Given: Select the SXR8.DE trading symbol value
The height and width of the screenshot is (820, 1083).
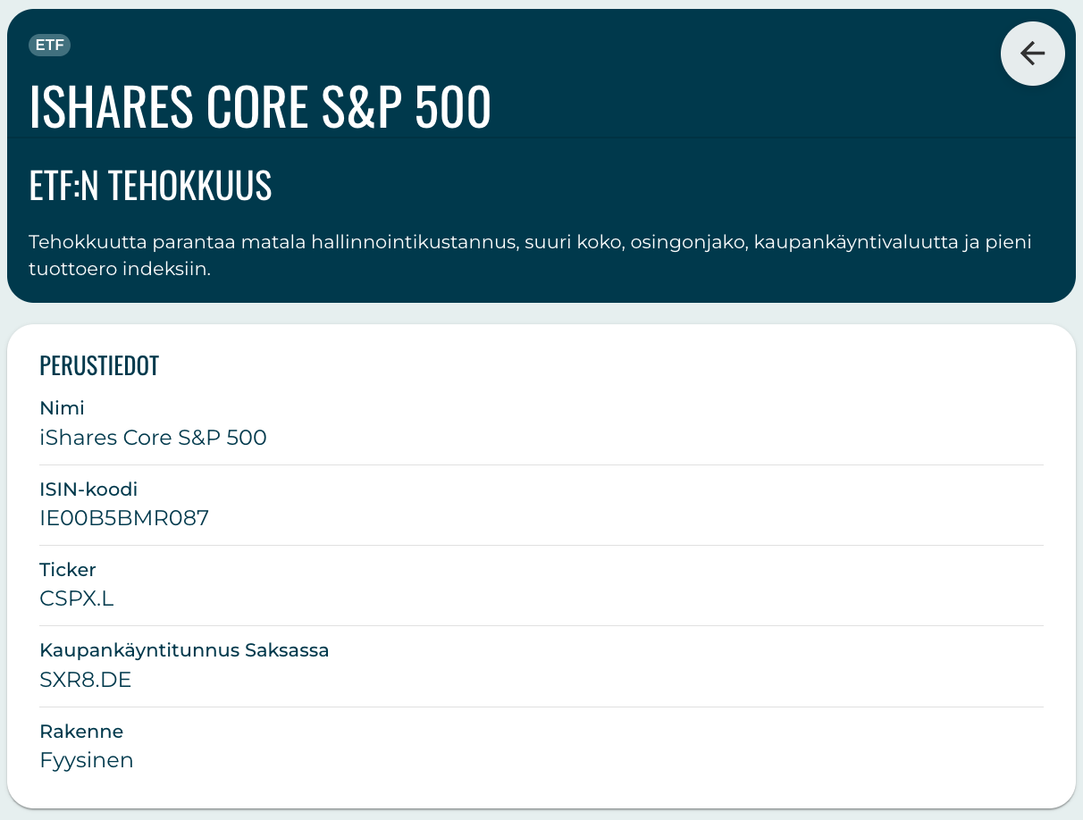Looking at the screenshot, I should pyautogui.click(x=86, y=680).
